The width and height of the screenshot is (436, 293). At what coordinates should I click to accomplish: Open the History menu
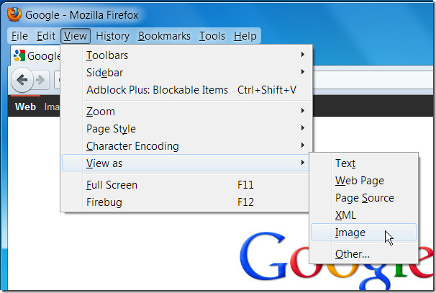point(113,36)
